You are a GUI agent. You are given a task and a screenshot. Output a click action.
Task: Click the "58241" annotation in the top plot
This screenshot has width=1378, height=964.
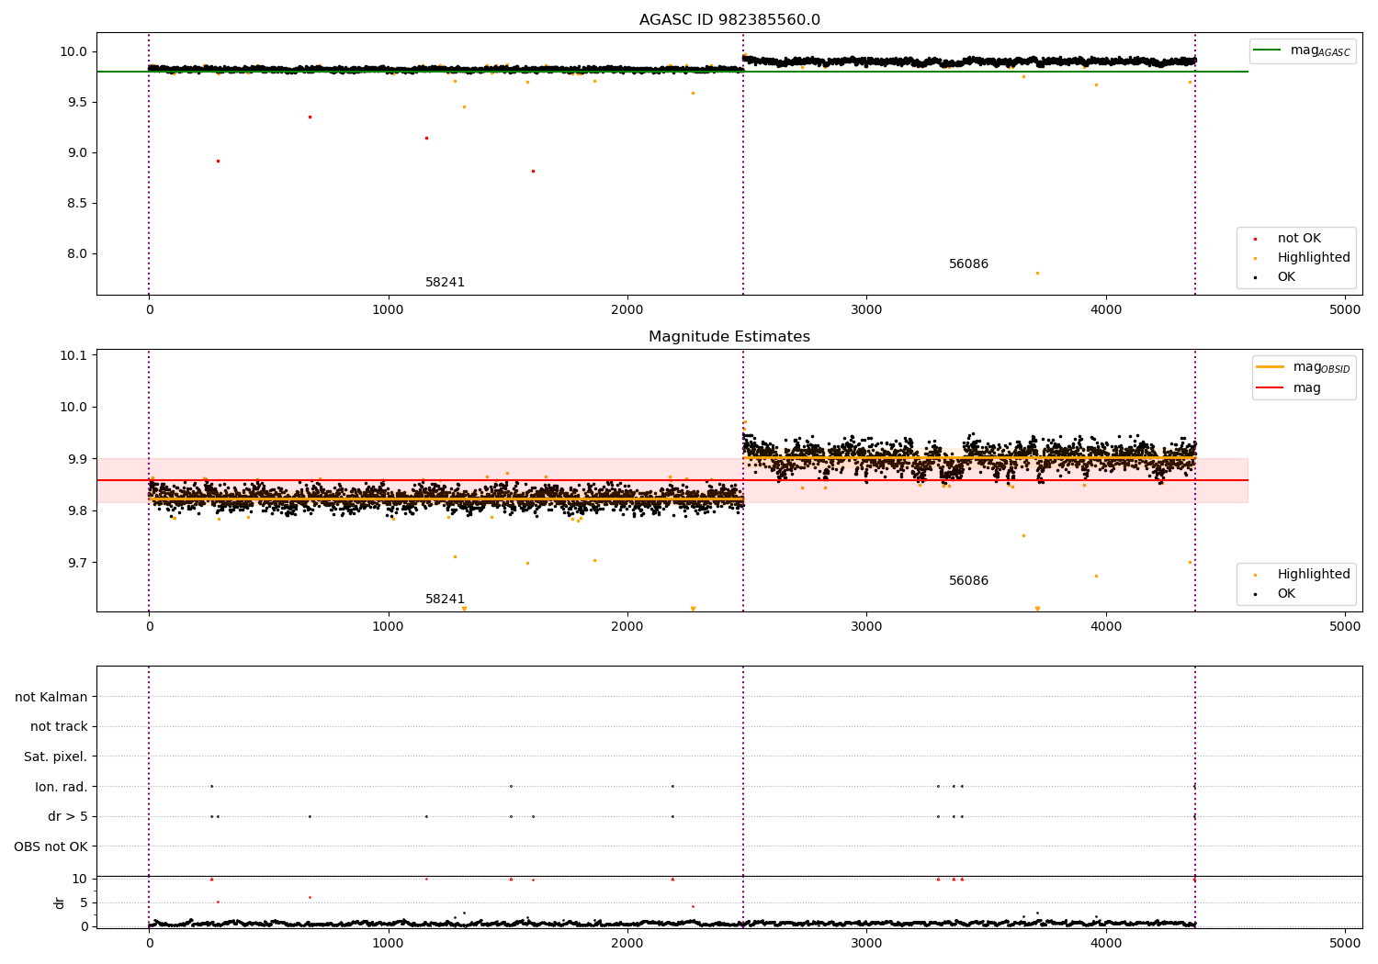coord(445,283)
